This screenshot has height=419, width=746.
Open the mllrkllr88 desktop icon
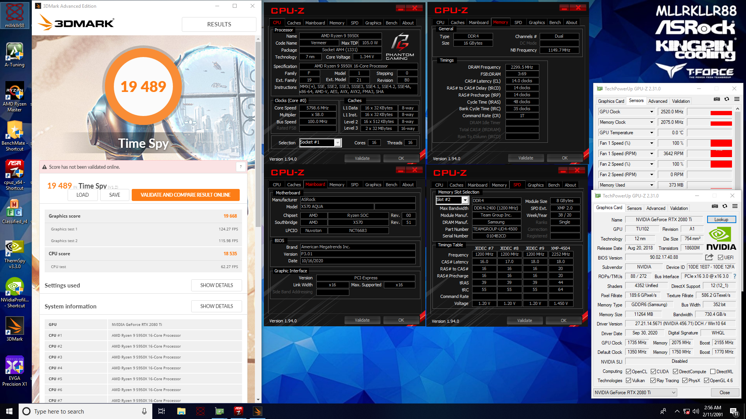pyautogui.click(x=15, y=16)
